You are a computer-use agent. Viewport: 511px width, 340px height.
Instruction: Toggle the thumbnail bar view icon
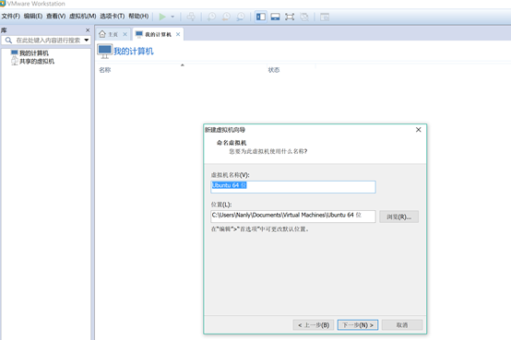(276, 17)
